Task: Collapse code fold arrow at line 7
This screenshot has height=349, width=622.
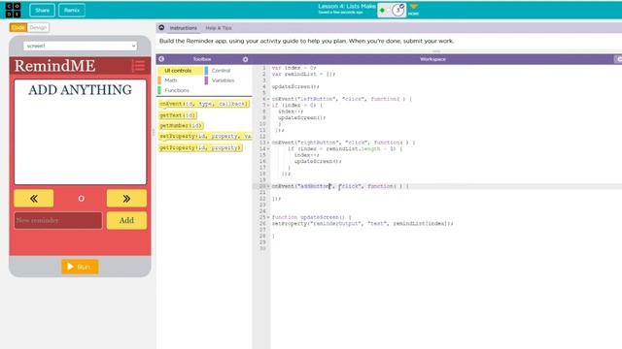Action: (268, 106)
